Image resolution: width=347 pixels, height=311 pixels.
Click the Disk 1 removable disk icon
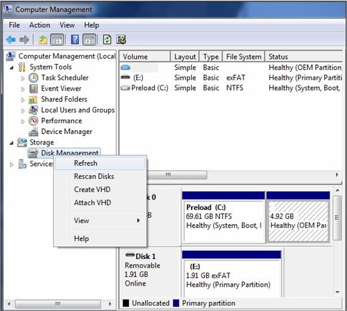tap(130, 255)
